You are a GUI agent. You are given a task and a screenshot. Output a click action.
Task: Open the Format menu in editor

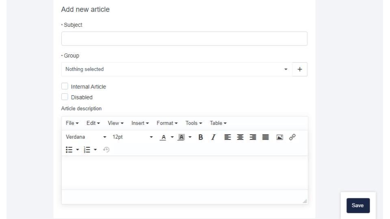click(167, 123)
